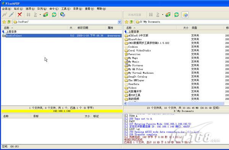This screenshot has height=150, width=229.
Task: Select 上层目录 in the remote pane
Action: [x=9, y=32]
